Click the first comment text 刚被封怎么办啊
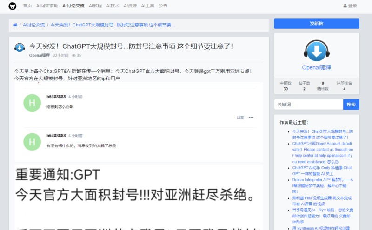 pyautogui.click(x=60, y=107)
